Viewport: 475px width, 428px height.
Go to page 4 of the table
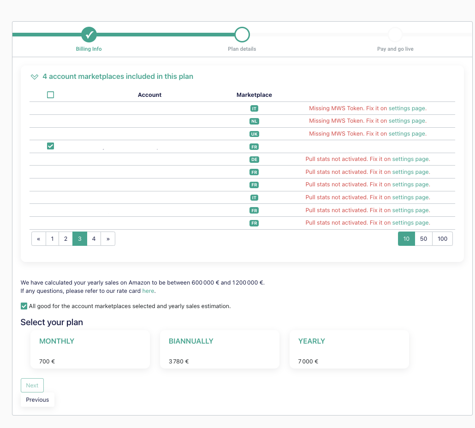[x=94, y=239]
